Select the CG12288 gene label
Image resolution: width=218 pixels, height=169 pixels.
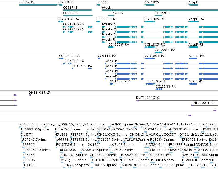pos(162,13)
